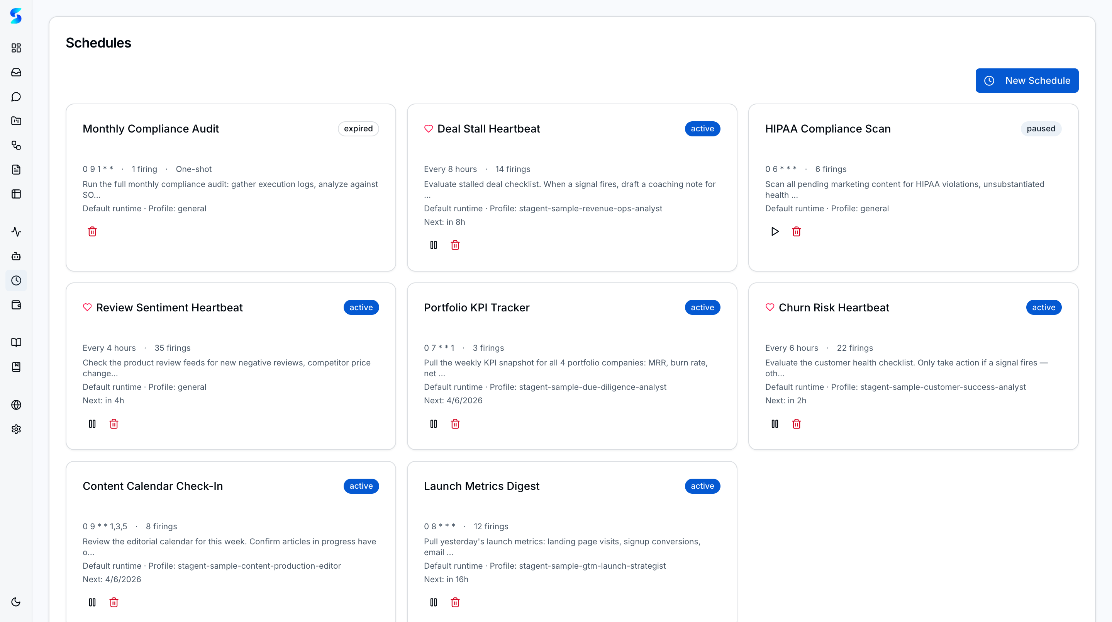This screenshot has height=622, width=1112.
Task: Pause the Churn Risk Heartbeat schedule
Action: point(775,424)
